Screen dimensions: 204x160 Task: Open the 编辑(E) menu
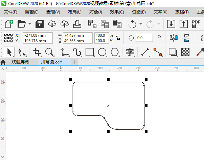point(31,12)
